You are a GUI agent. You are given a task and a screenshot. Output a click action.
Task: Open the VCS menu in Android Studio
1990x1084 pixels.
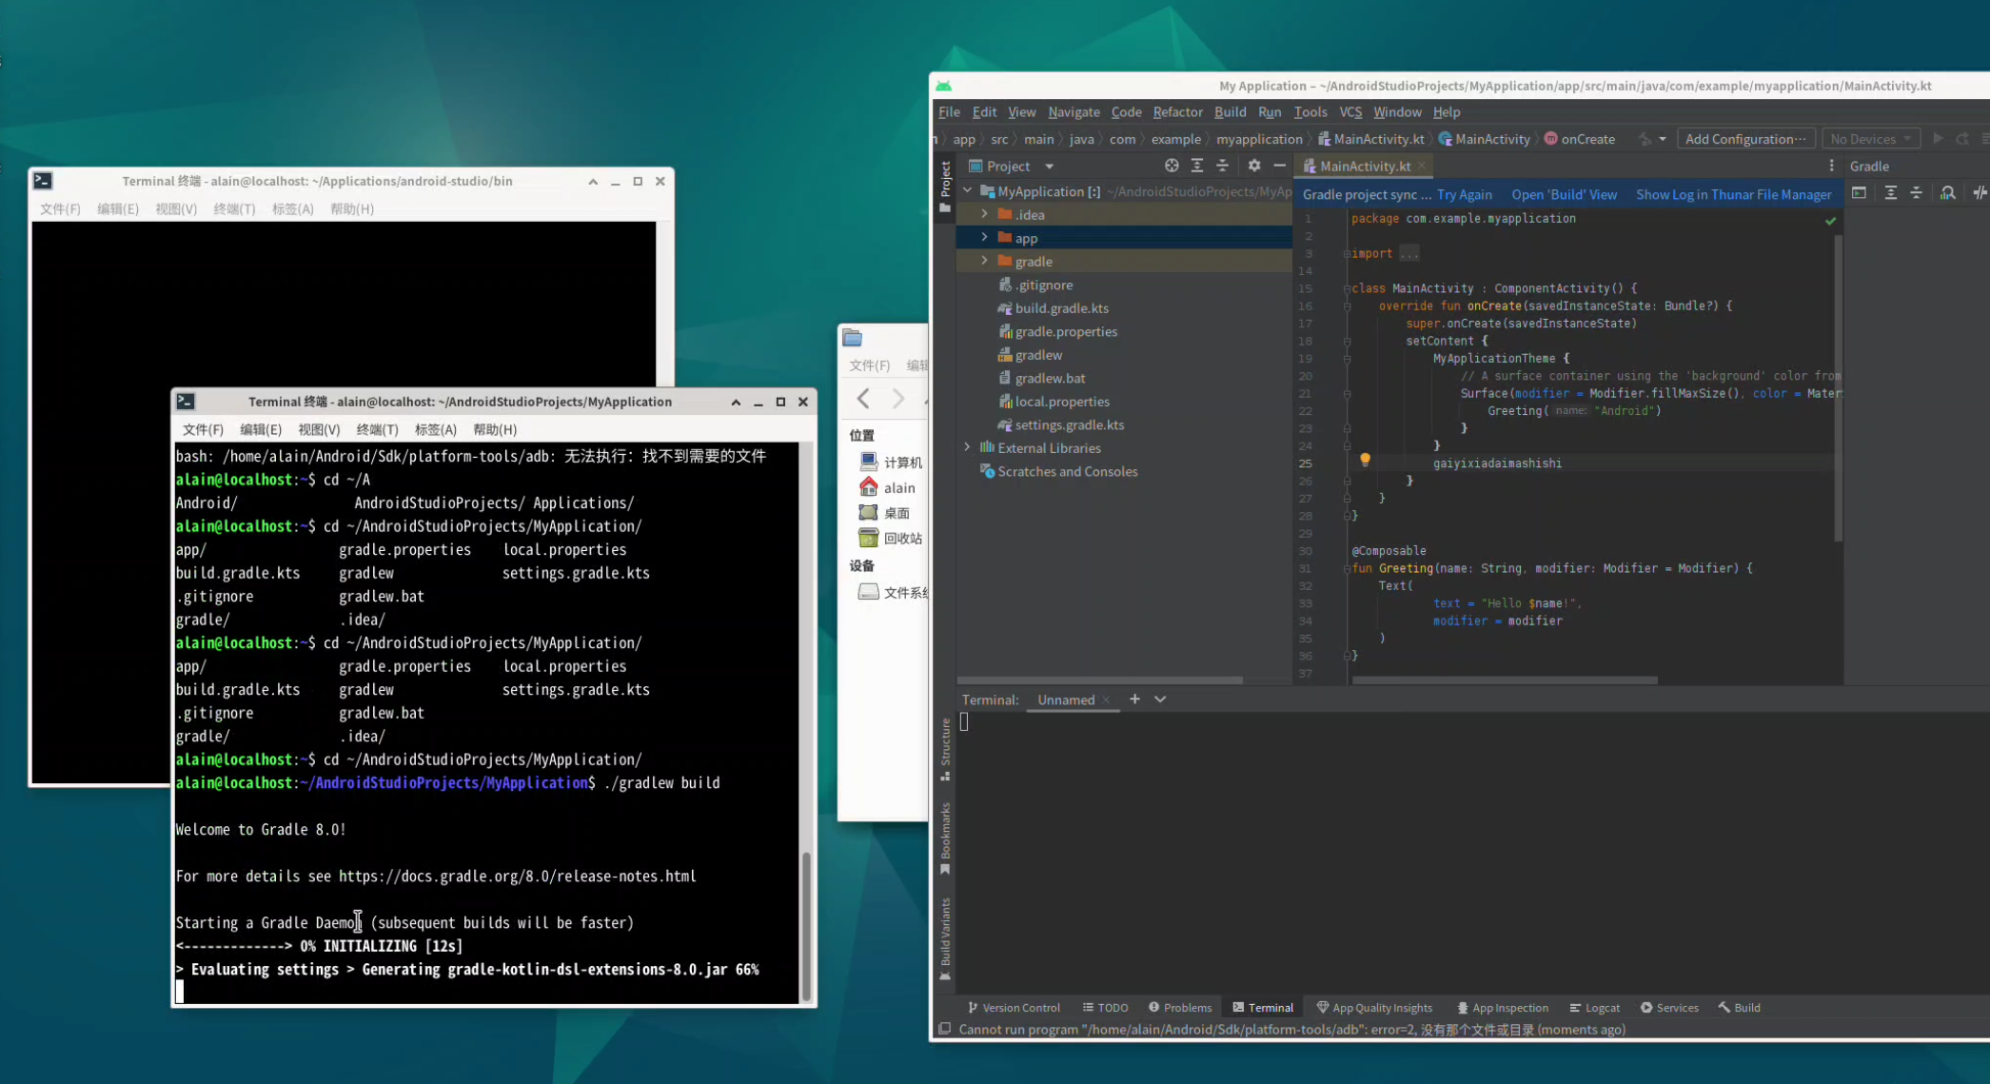pyautogui.click(x=1350, y=112)
